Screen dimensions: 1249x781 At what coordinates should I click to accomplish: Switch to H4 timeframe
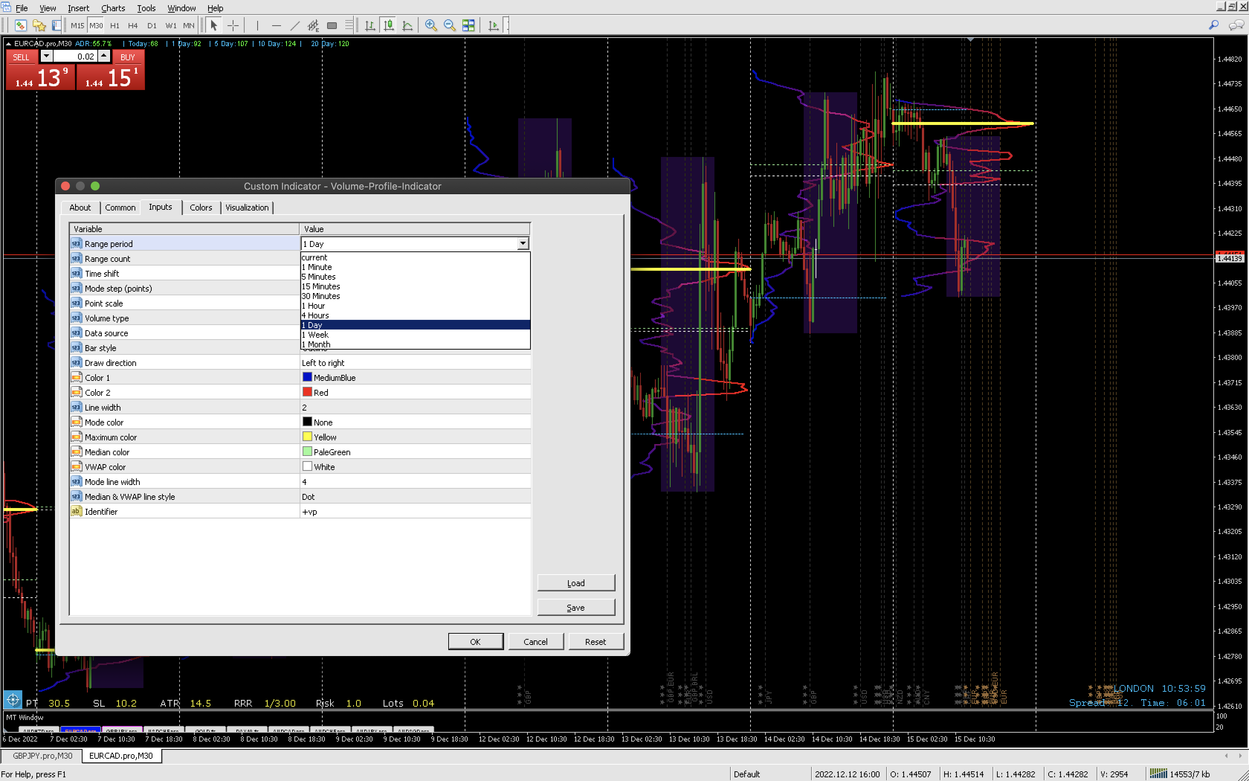pyautogui.click(x=133, y=25)
